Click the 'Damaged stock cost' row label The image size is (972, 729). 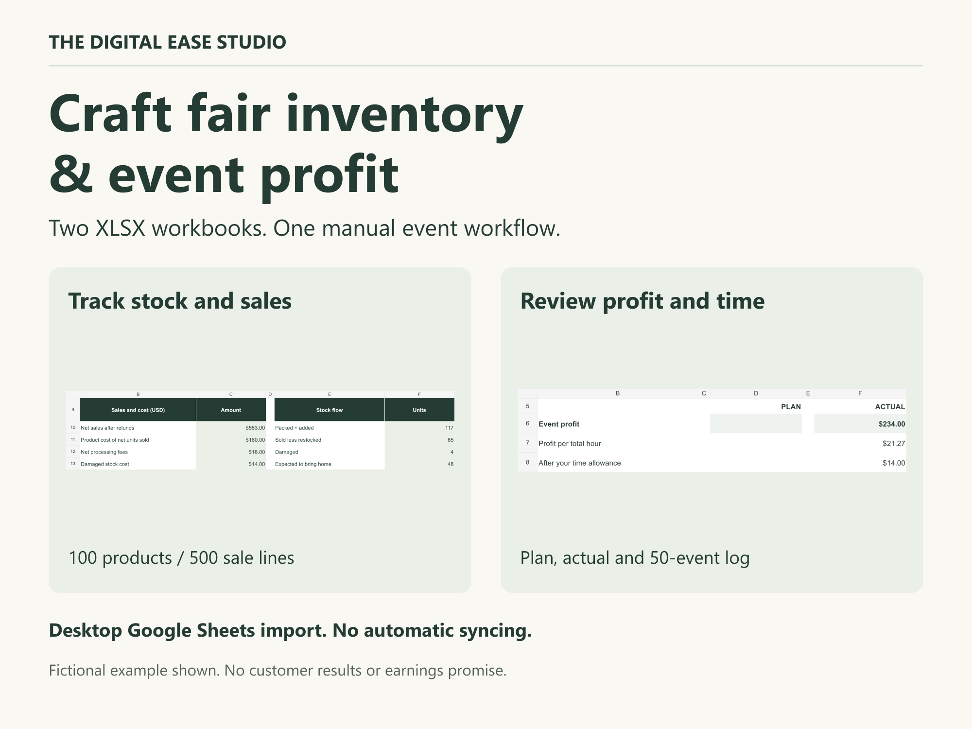(x=105, y=464)
